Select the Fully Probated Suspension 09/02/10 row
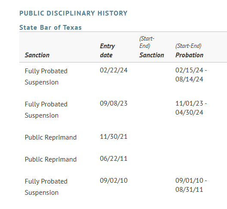The width and height of the screenshot is (227, 209). 123,187
